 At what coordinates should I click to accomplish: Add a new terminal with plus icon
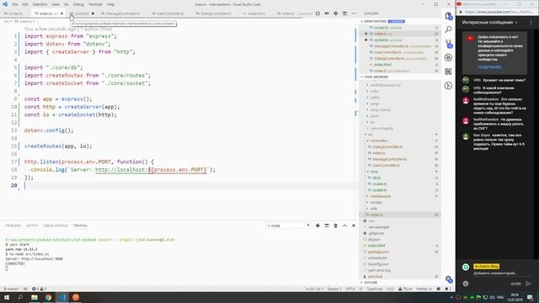[318, 226]
